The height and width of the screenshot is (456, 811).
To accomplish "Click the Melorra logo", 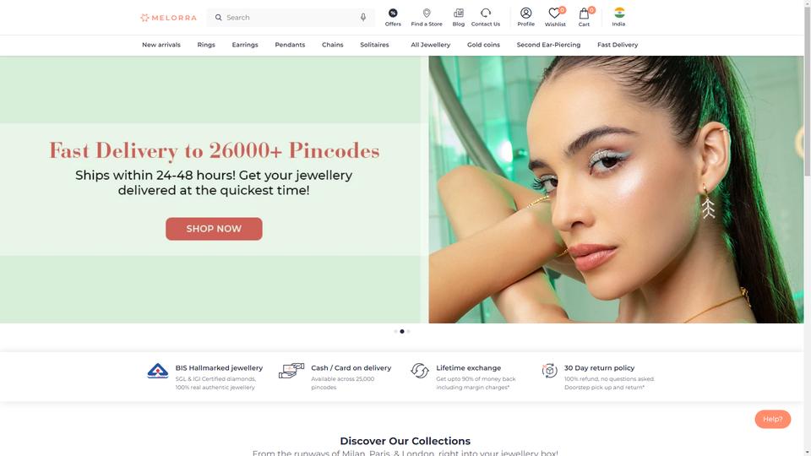I will (x=168, y=18).
